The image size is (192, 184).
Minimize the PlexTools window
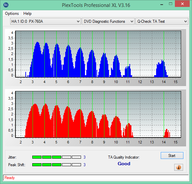point(162,4)
